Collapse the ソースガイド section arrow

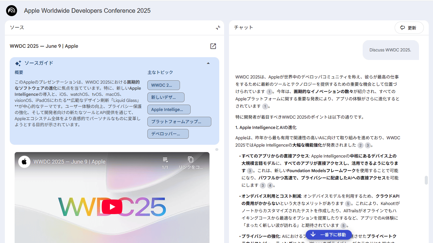click(208, 63)
